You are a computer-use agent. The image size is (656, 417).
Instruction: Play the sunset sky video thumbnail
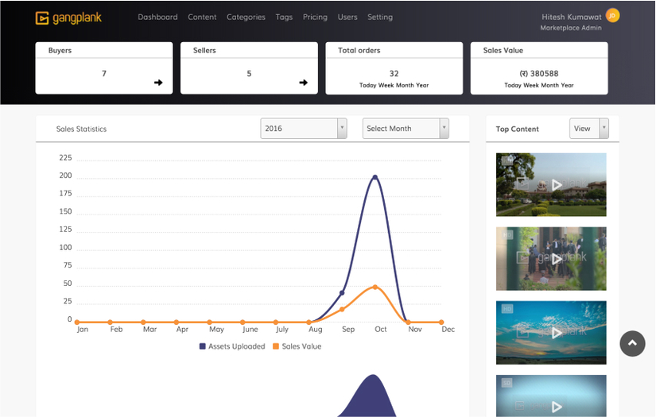click(556, 332)
